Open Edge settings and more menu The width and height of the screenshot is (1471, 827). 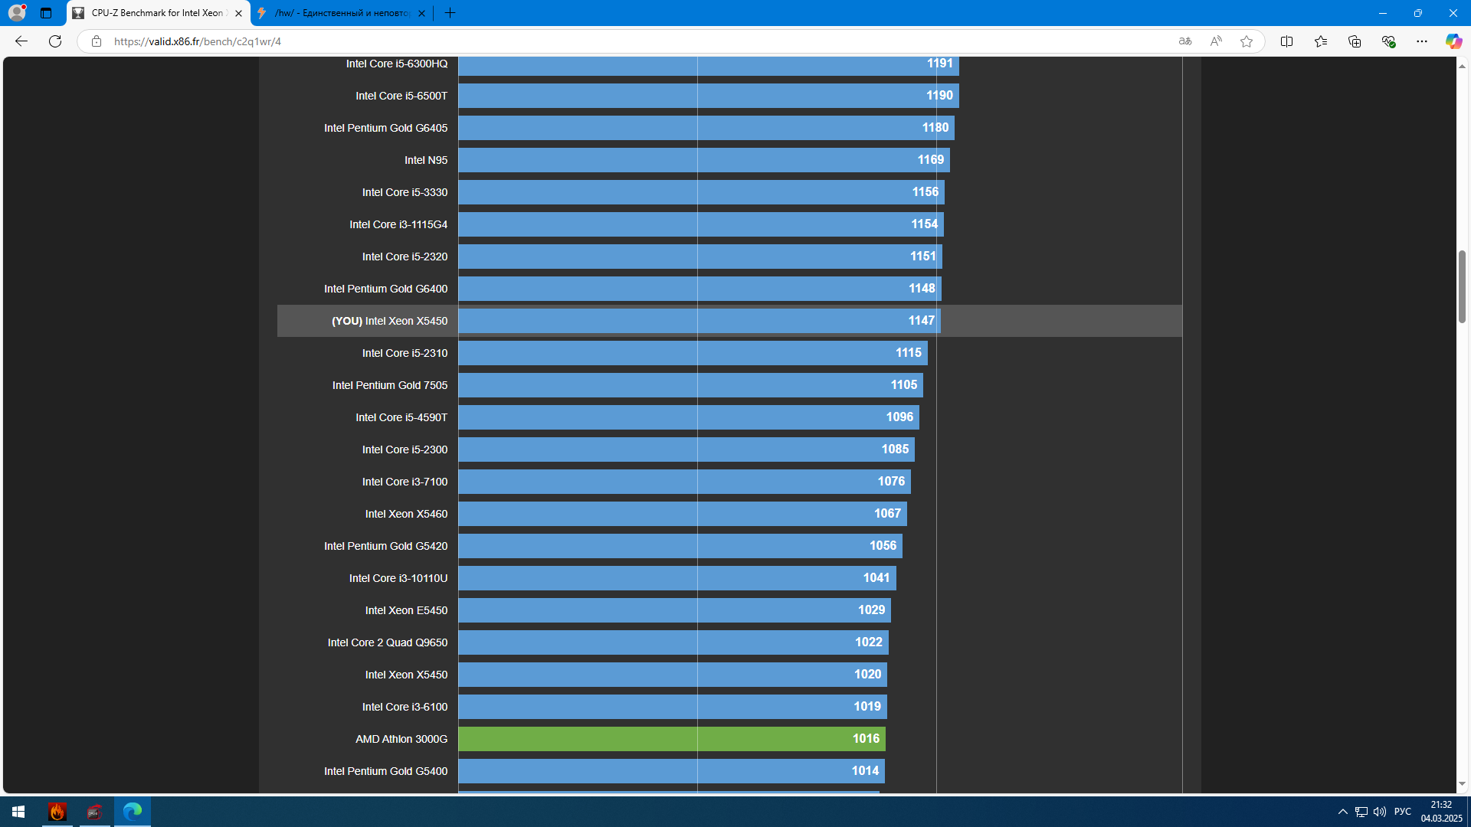coord(1422,41)
